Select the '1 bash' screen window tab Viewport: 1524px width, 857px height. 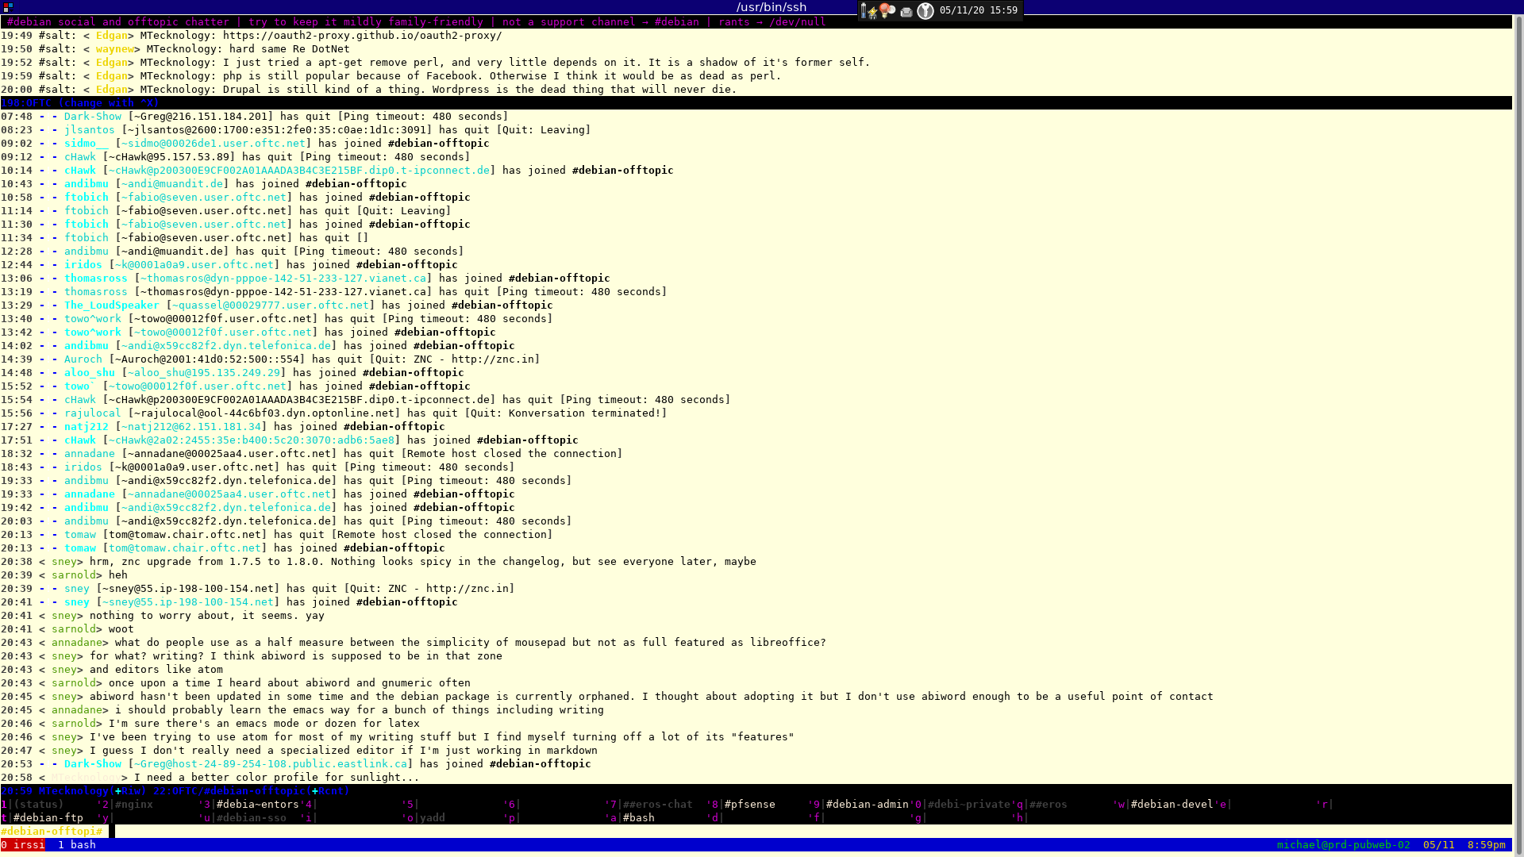[76, 844]
